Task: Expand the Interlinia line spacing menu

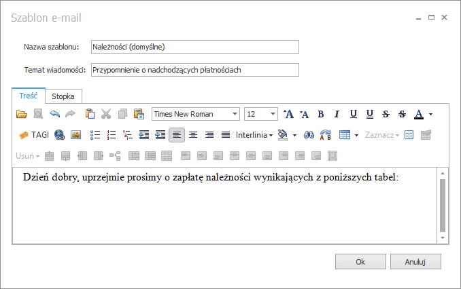Action: [x=254, y=135]
